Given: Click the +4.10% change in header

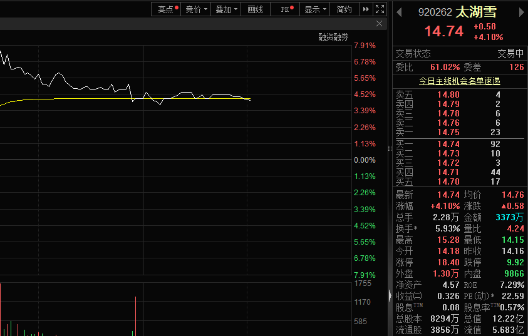Looking at the screenshot, I should tap(489, 37).
